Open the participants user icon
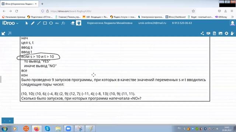The width and height of the screenshot is (236, 132). coord(232,33)
